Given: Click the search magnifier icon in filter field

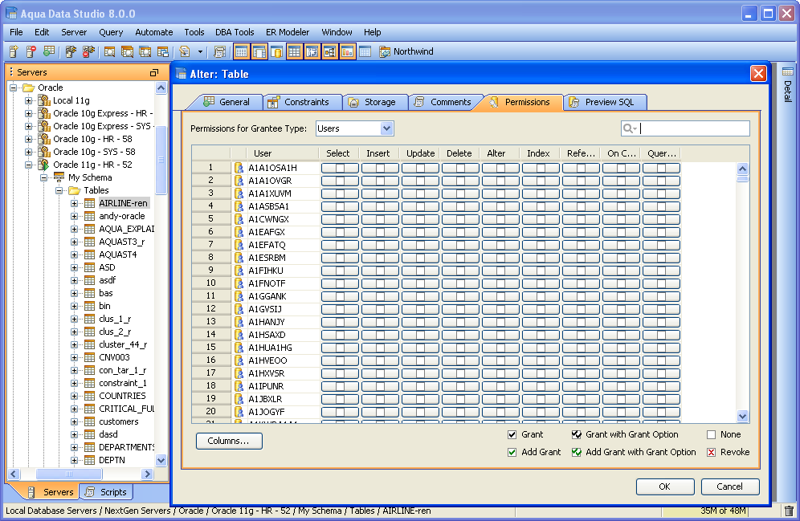Looking at the screenshot, I should click(630, 128).
